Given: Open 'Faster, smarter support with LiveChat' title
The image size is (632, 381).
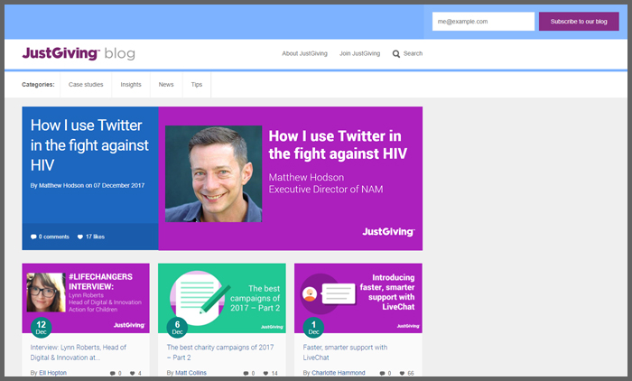Looking at the screenshot, I should pyautogui.click(x=345, y=352).
